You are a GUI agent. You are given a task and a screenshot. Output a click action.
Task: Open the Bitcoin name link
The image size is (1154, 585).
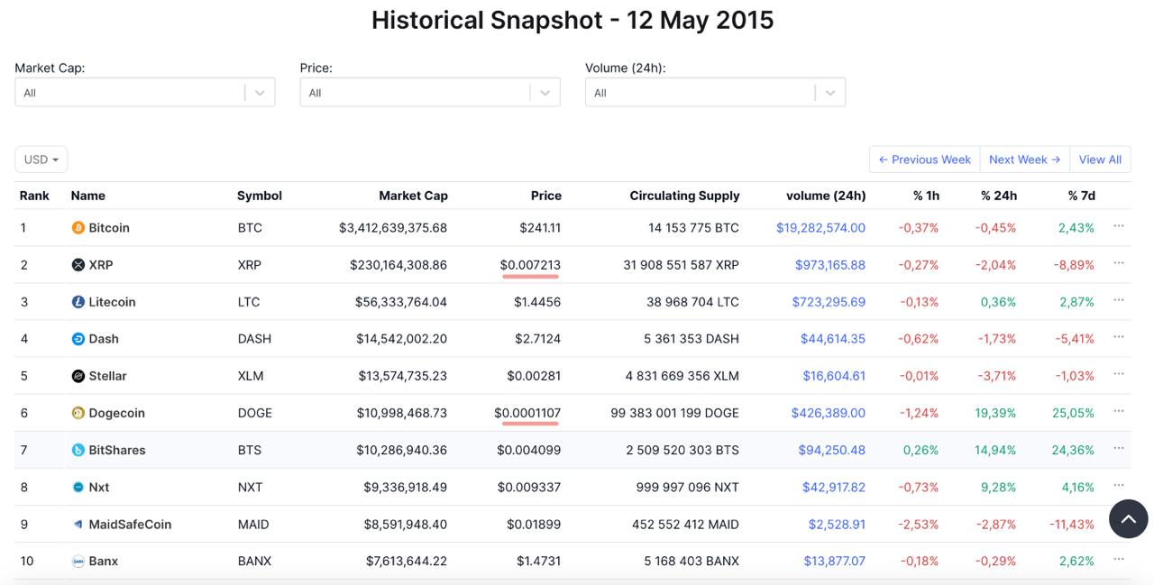click(x=109, y=228)
